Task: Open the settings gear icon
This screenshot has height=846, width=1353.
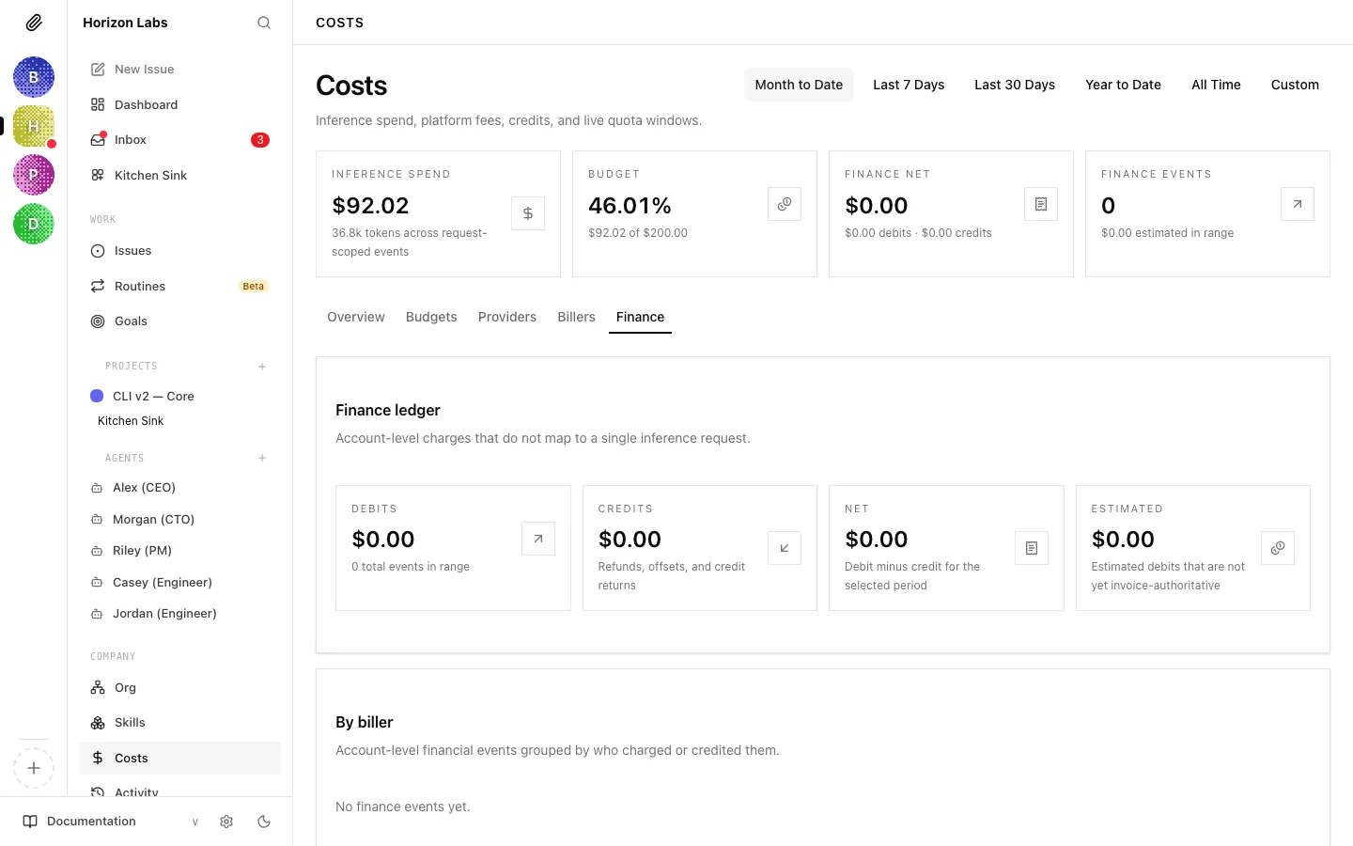Action: point(226,822)
